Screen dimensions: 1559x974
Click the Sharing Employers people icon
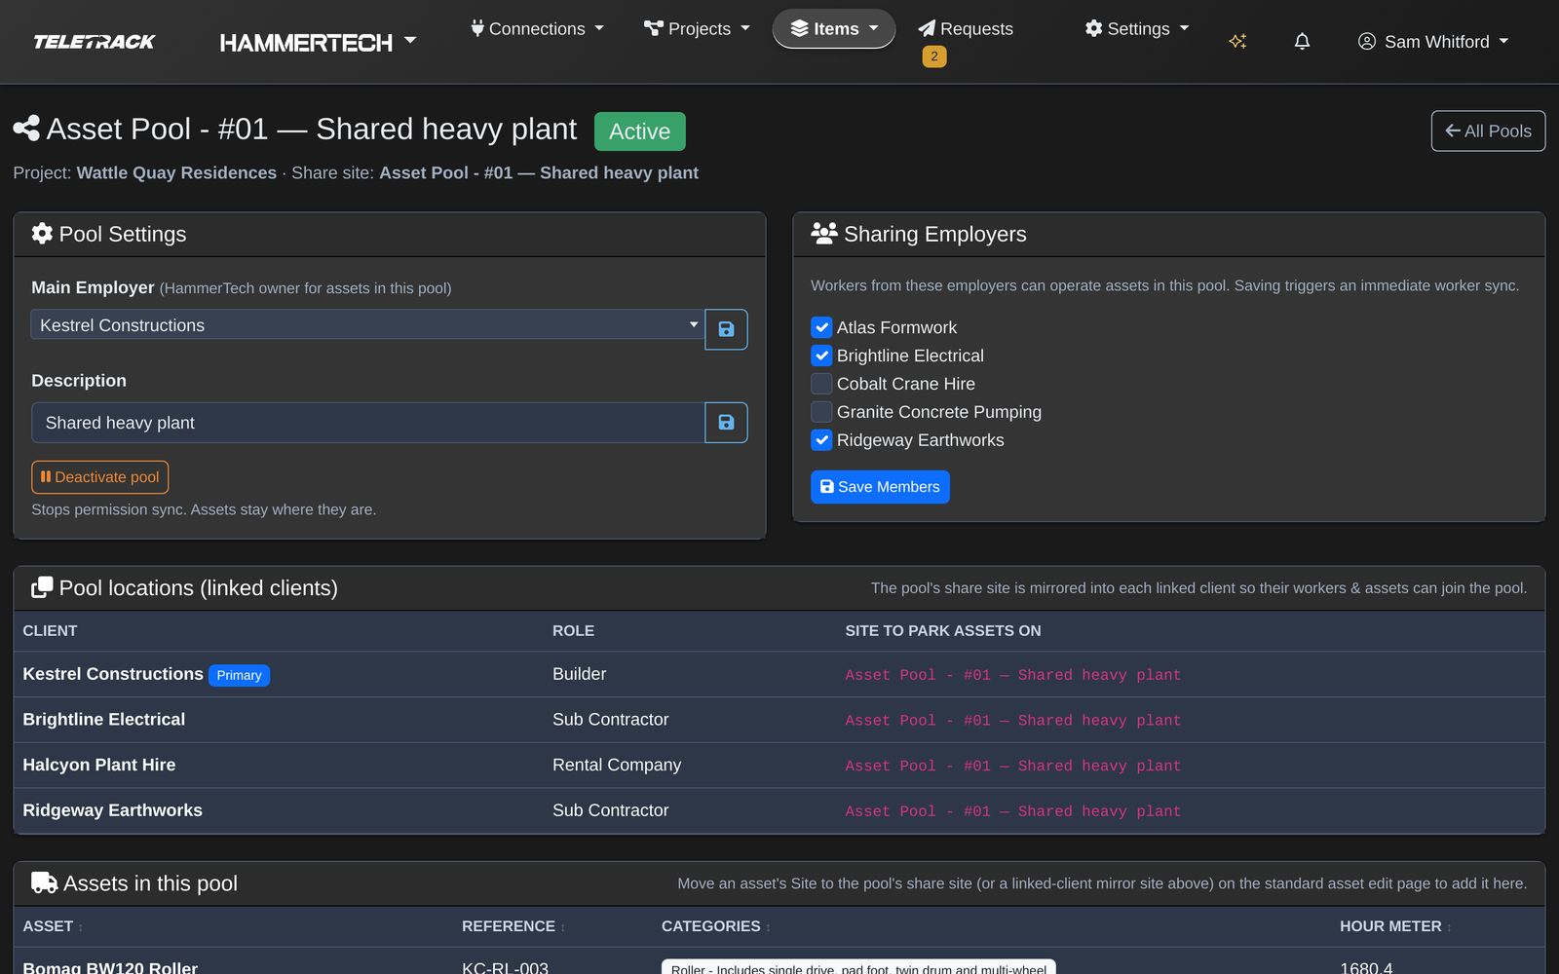[824, 234]
